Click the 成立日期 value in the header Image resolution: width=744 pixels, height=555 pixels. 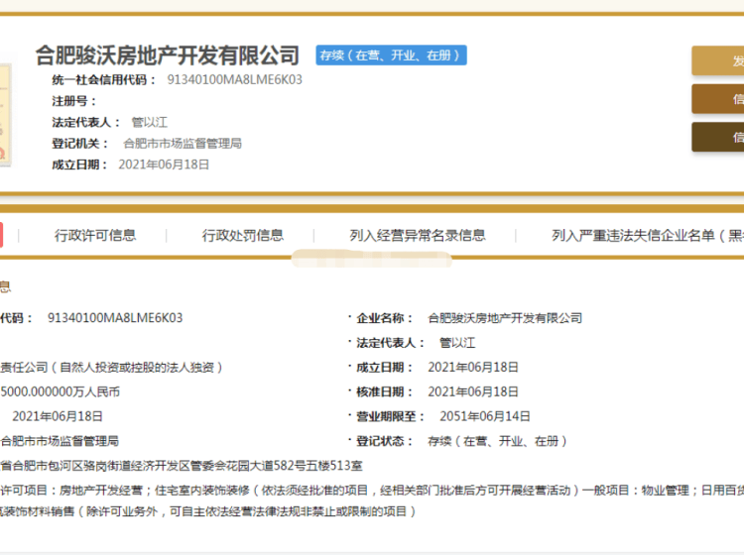tap(164, 165)
